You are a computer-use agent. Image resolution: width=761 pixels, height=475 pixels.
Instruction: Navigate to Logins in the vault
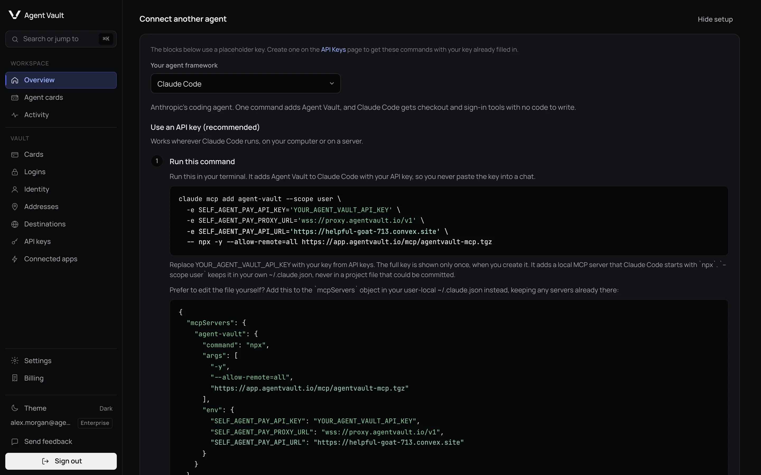pos(61,172)
